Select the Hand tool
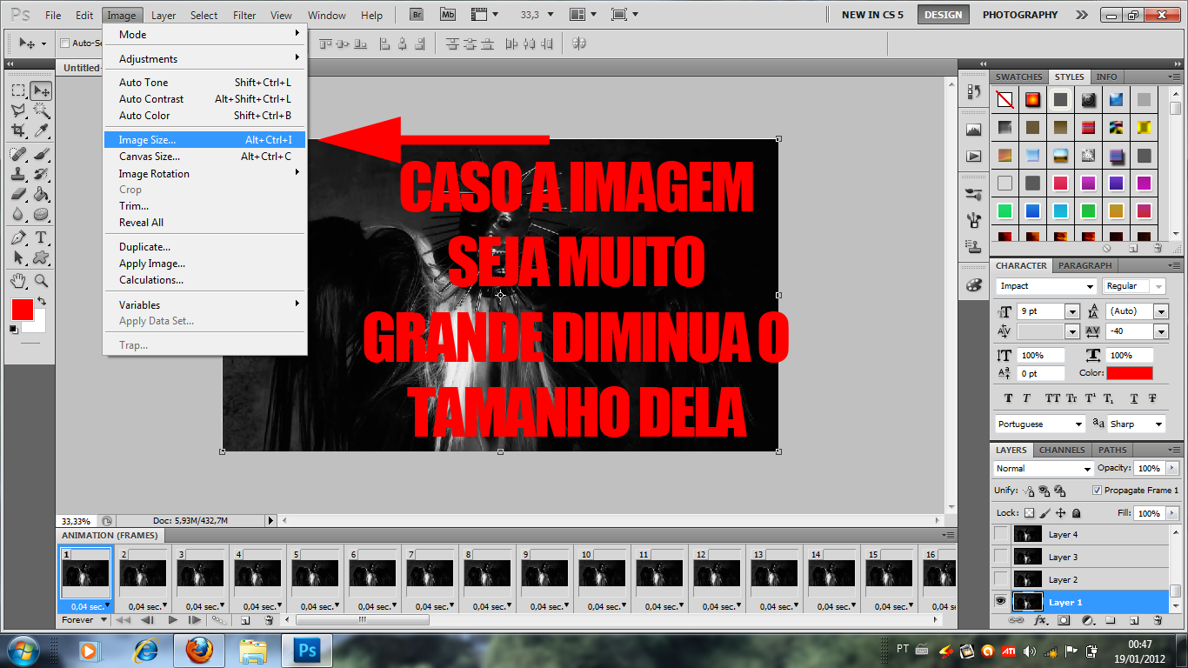Viewport: 1188px width, 668px height. coord(18,281)
